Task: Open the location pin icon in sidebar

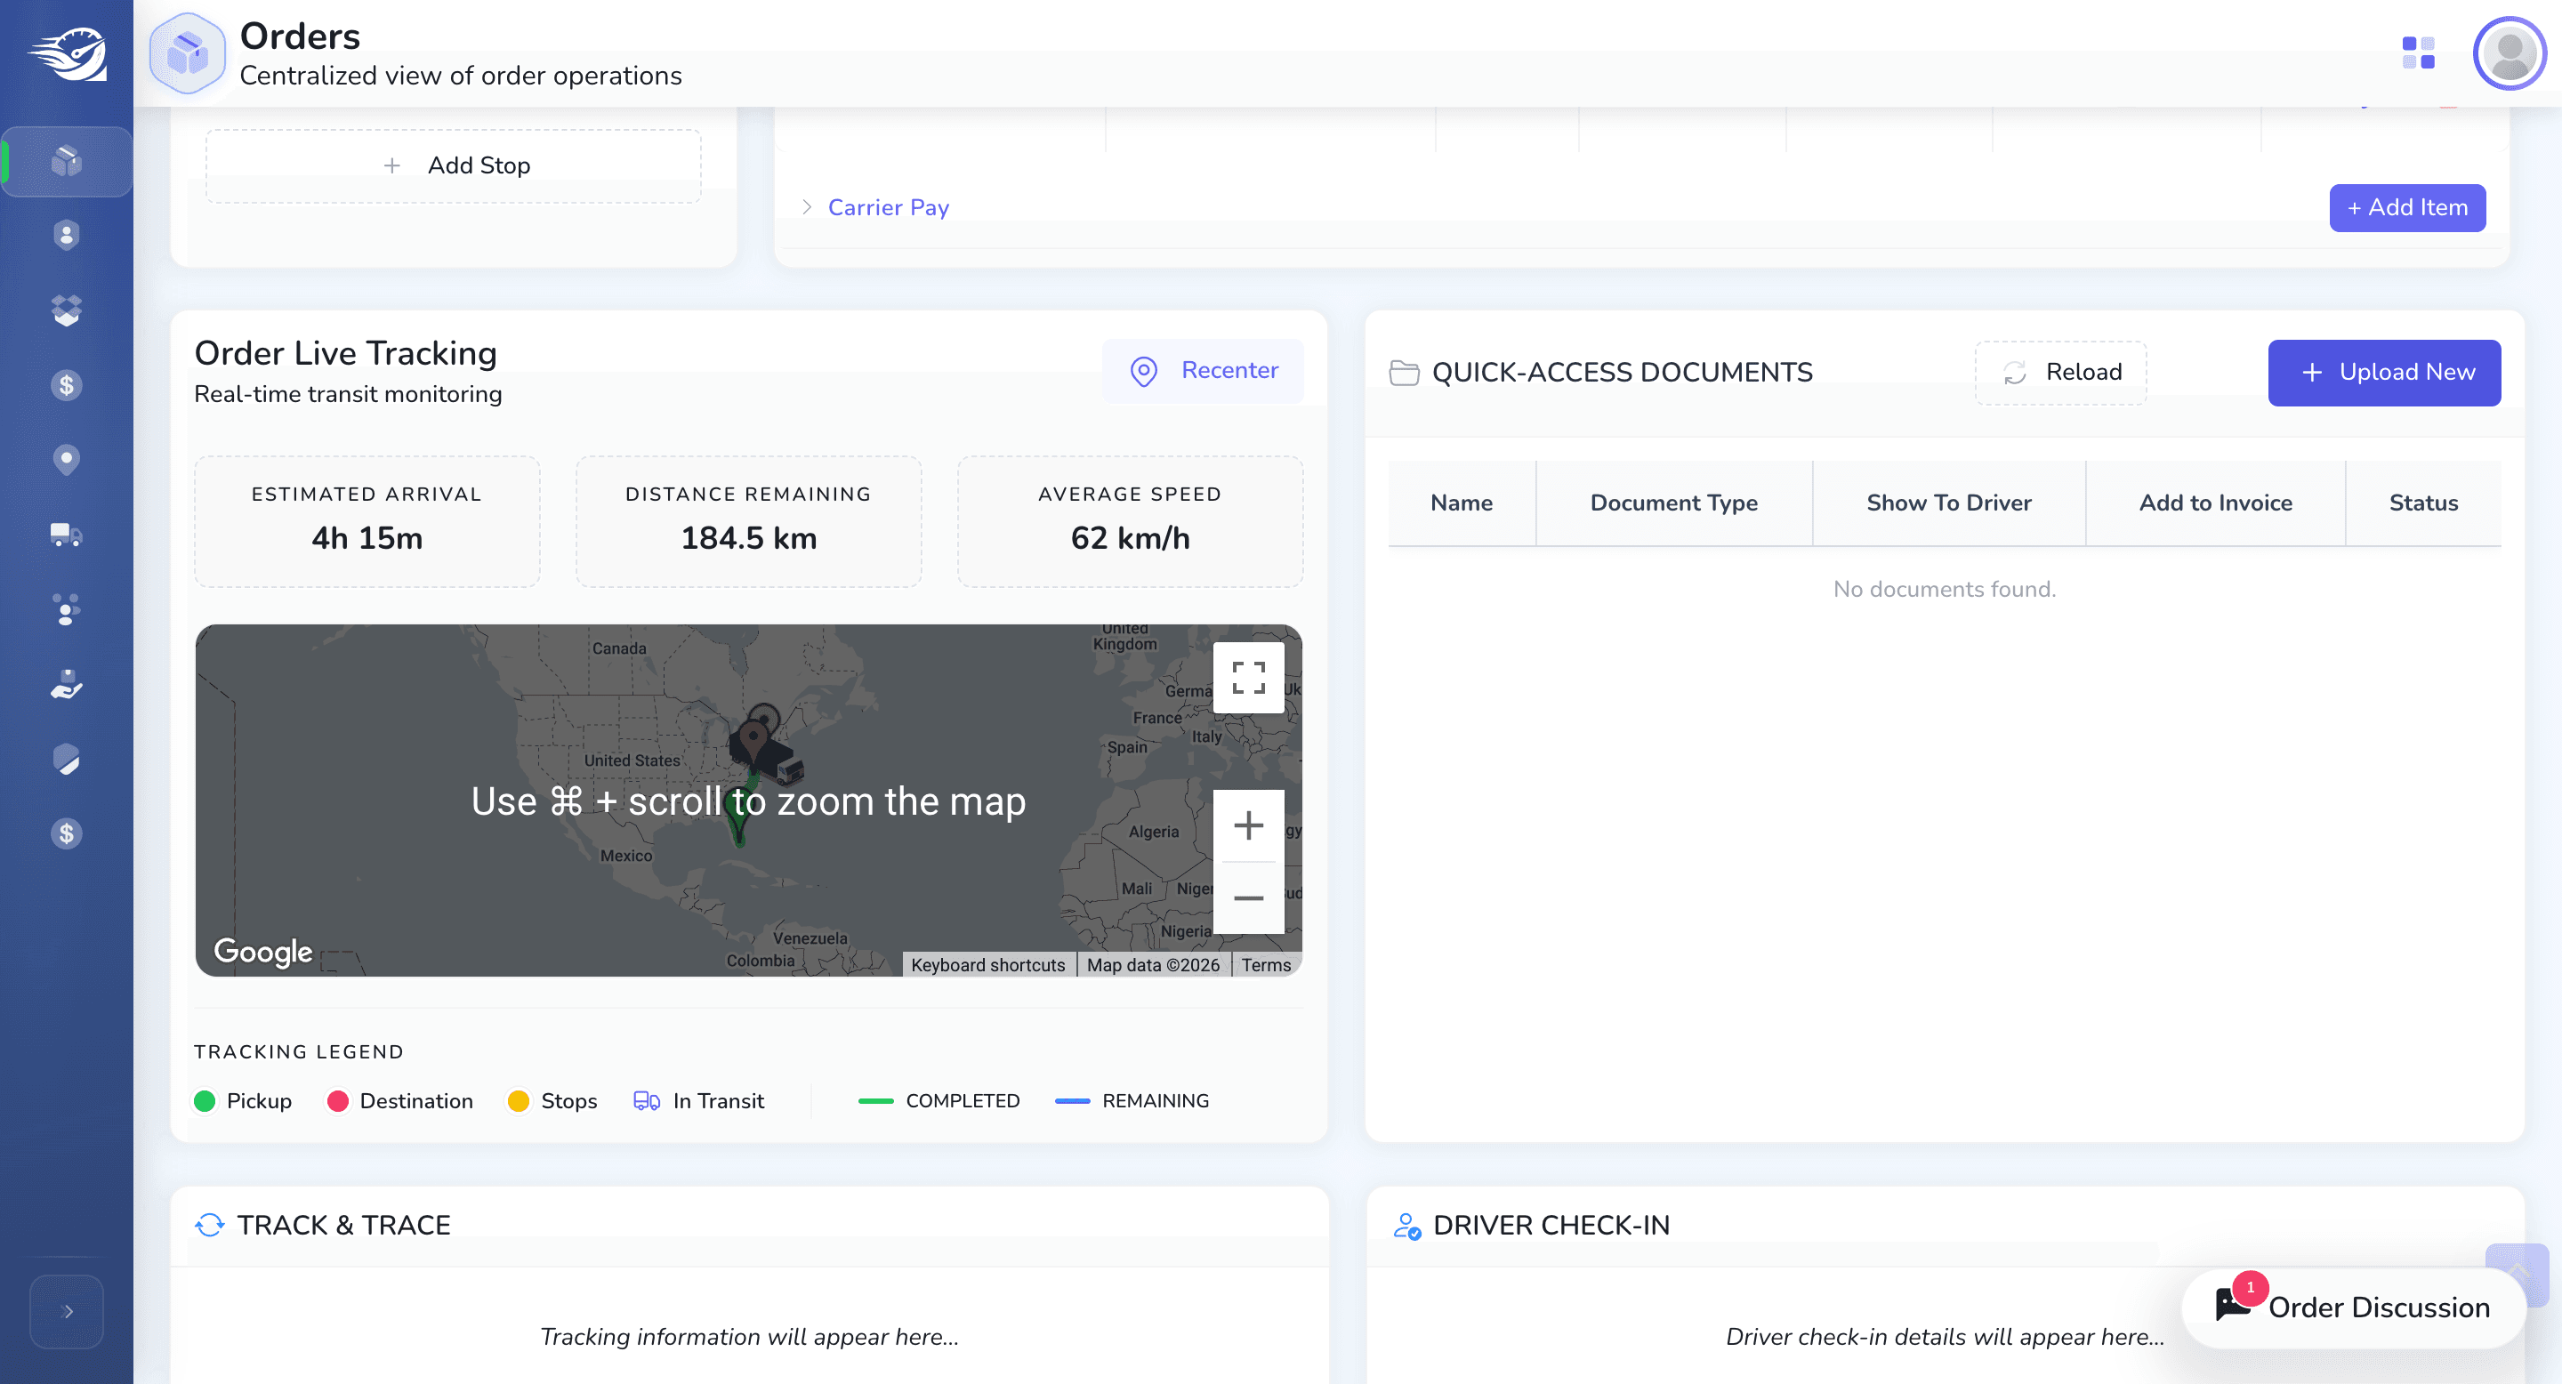Action: (67, 459)
